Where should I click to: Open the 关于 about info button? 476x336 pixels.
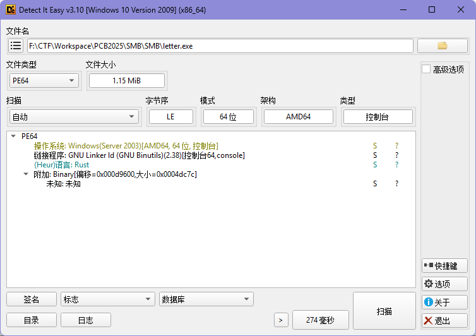tap(444, 303)
